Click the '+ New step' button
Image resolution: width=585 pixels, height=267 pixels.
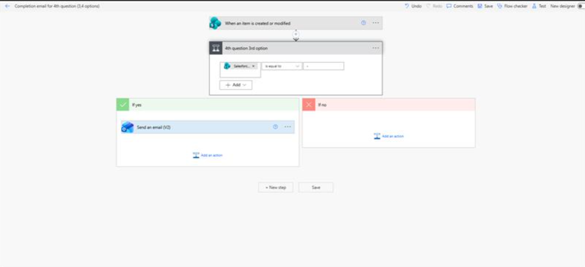click(x=276, y=187)
